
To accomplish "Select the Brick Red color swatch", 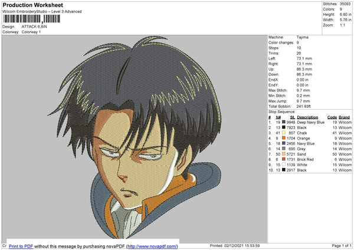I will click(284, 159).
